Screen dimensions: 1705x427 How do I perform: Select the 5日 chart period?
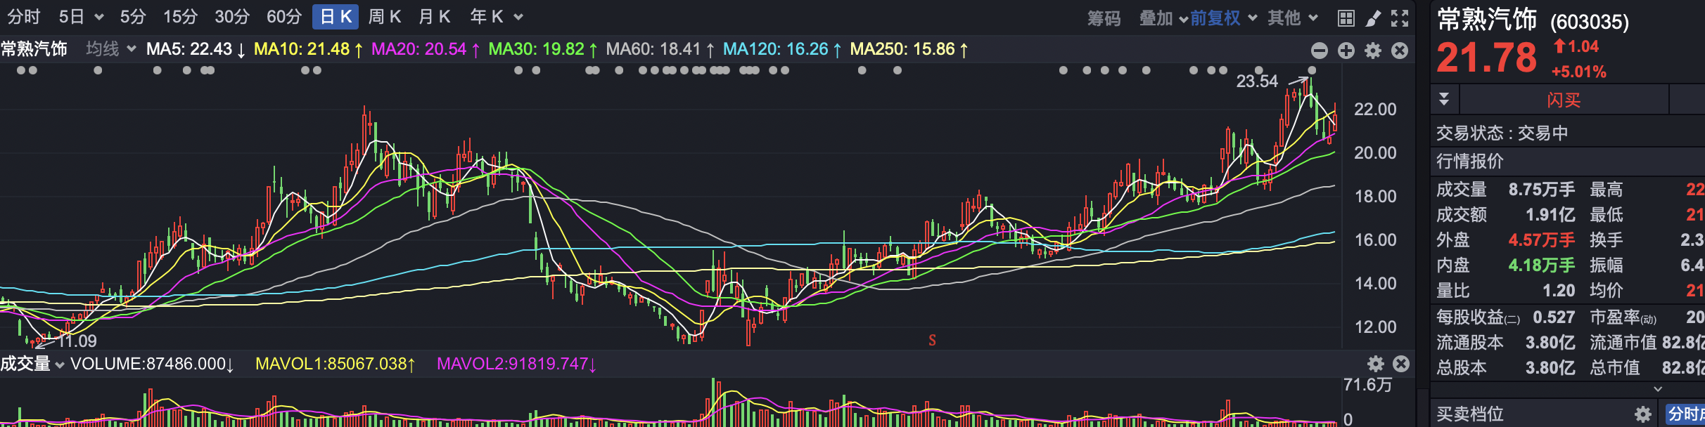coord(71,17)
